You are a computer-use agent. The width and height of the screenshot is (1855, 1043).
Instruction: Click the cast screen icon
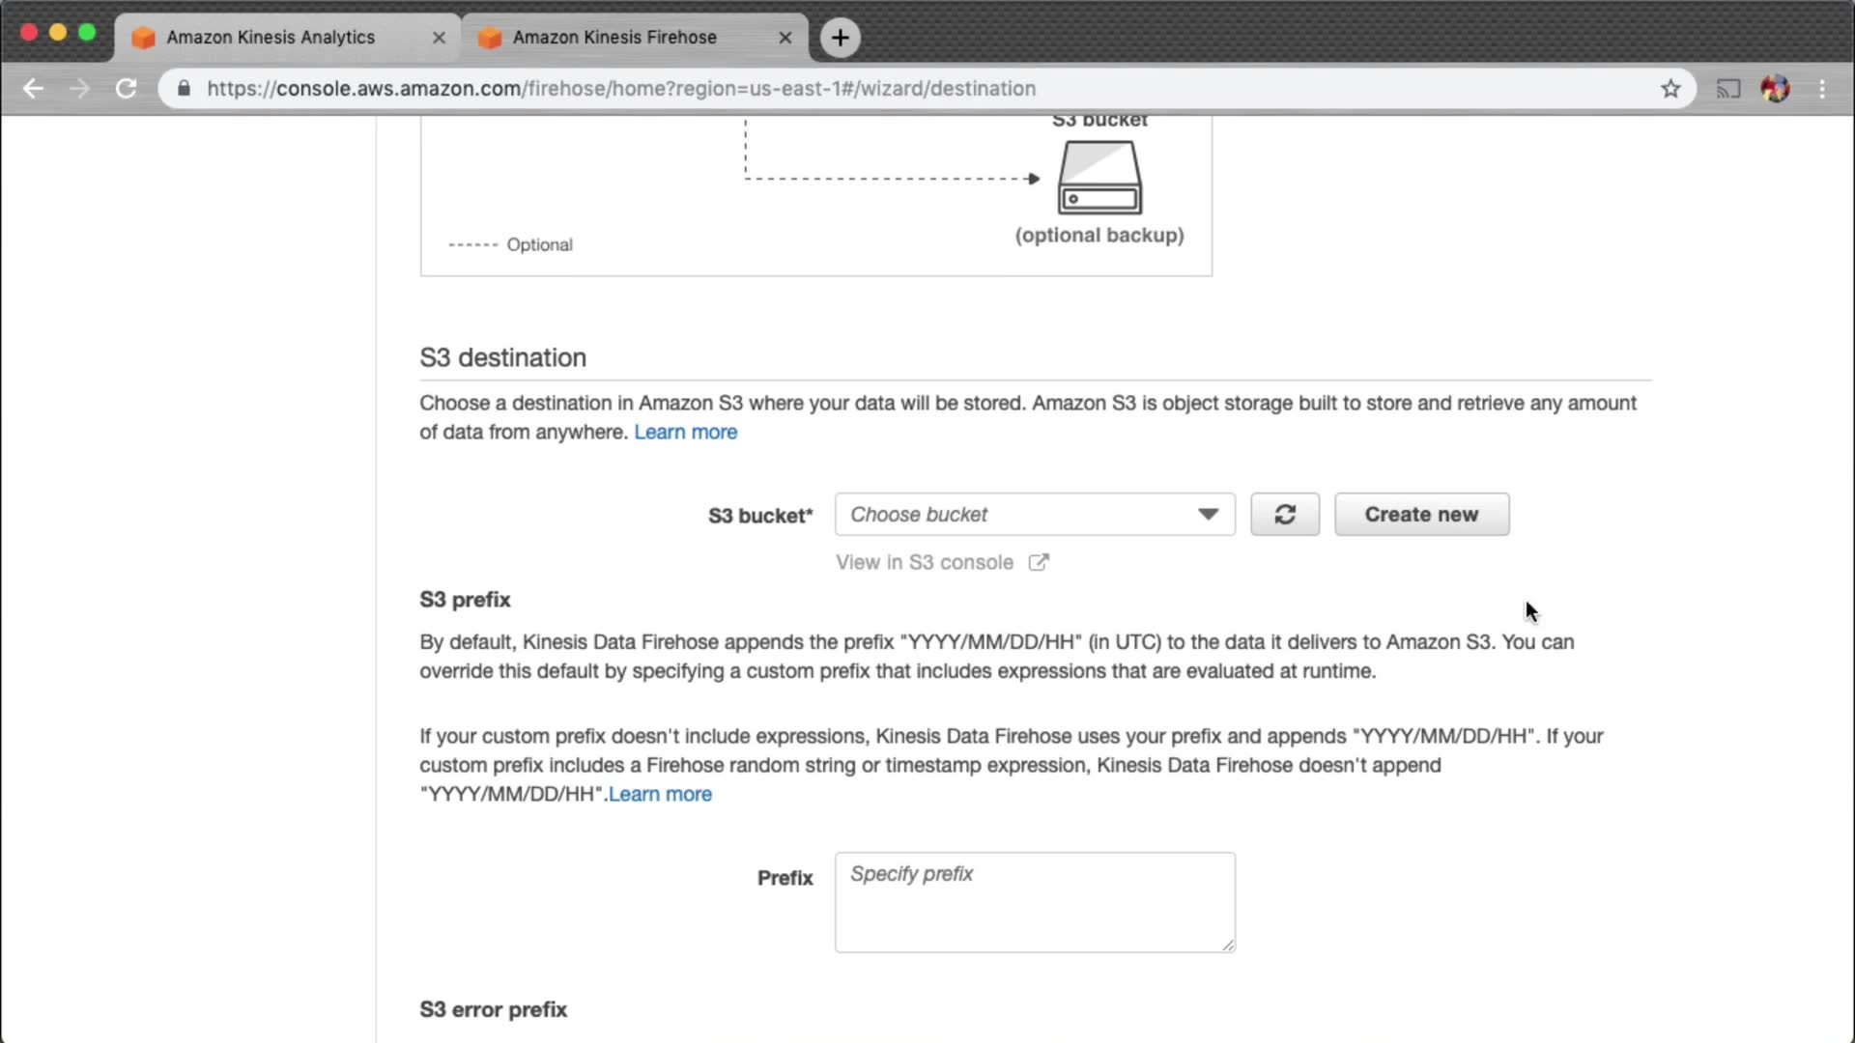tap(1727, 89)
